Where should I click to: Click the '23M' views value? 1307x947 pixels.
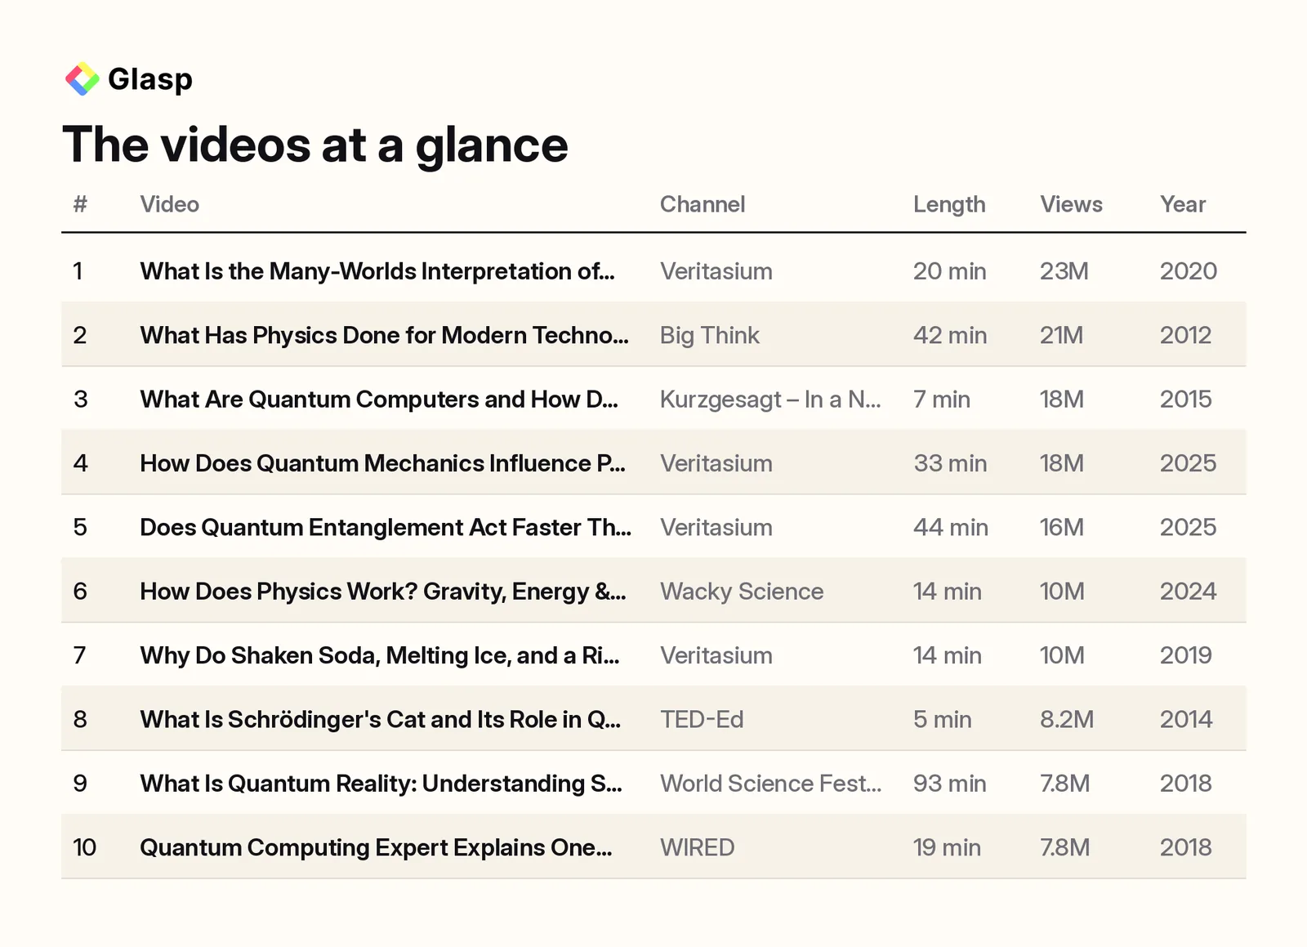[1064, 271]
